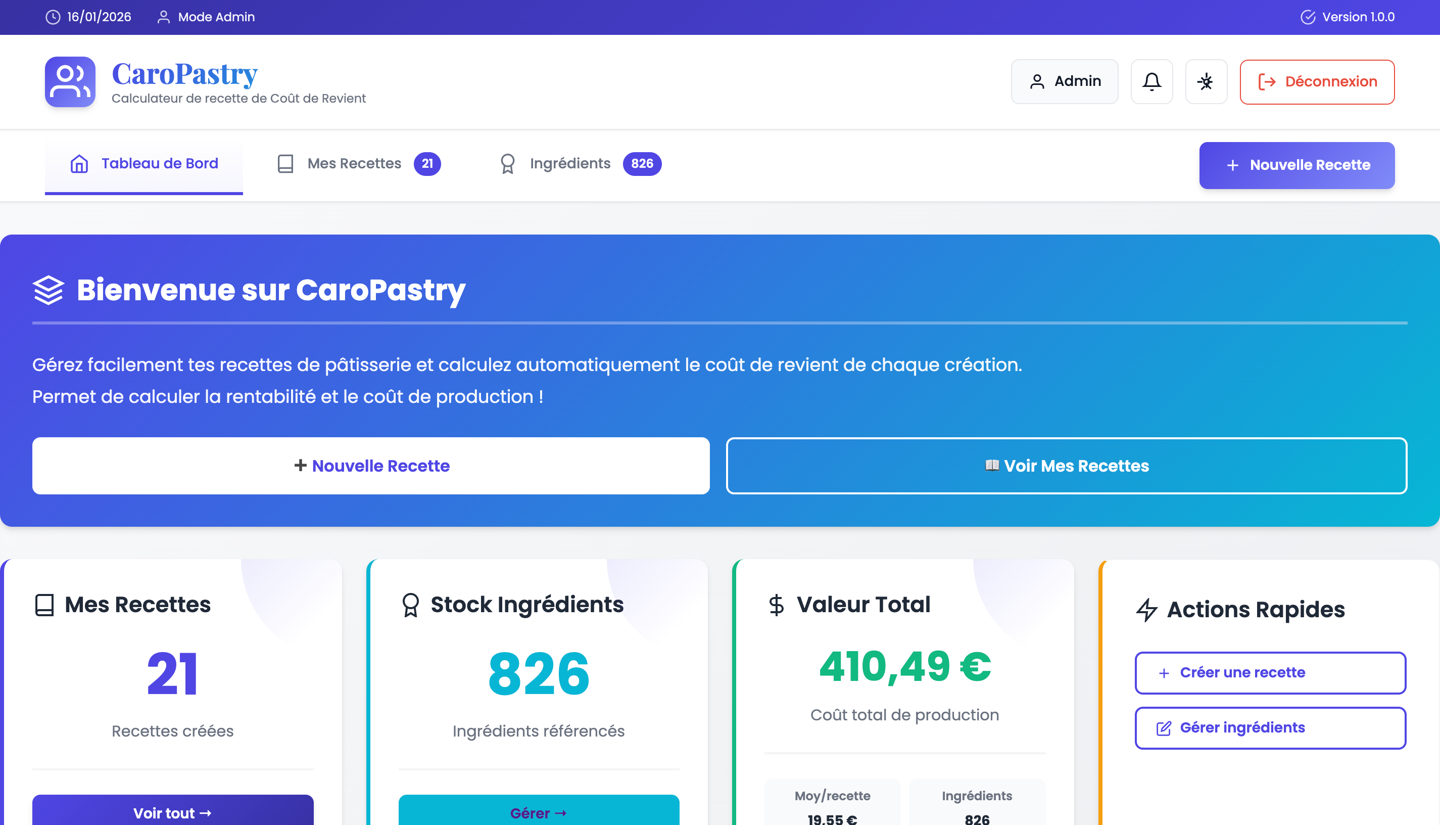
Task: Click the CaroPastry logo icon
Action: click(70, 81)
